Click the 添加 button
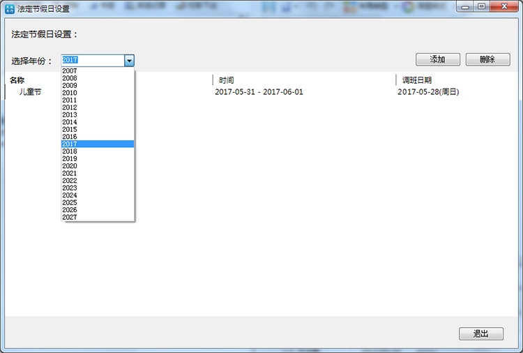This screenshot has height=353, width=523. pyautogui.click(x=437, y=59)
